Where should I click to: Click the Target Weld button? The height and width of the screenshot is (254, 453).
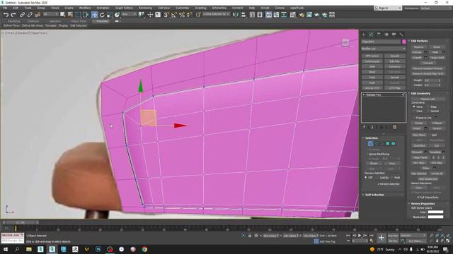click(437, 58)
